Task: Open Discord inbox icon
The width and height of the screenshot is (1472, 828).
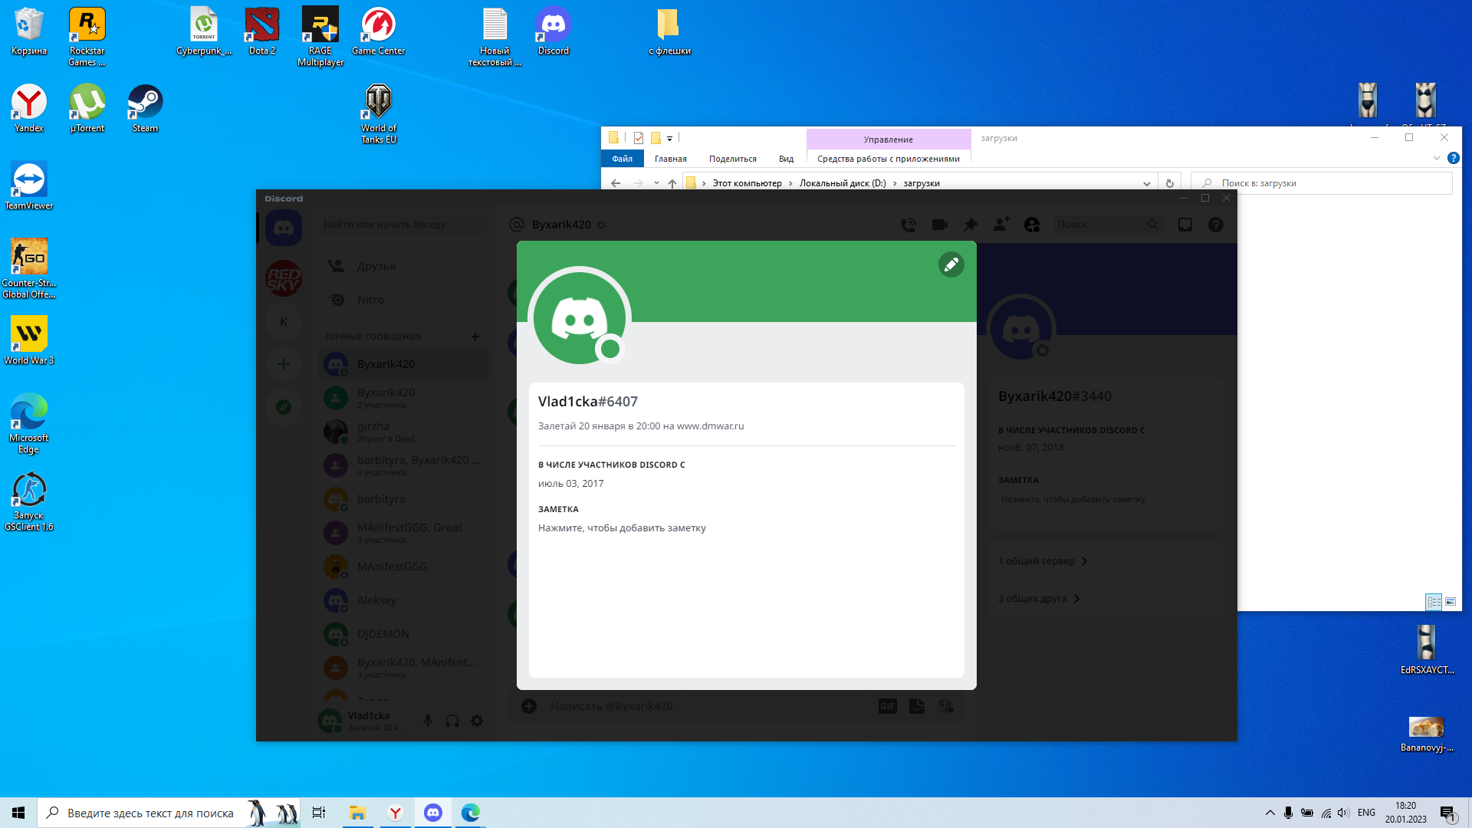Action: coord(1185,225)
